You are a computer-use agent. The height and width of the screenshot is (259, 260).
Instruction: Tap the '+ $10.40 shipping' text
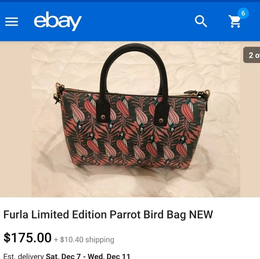tap(84, 240)
